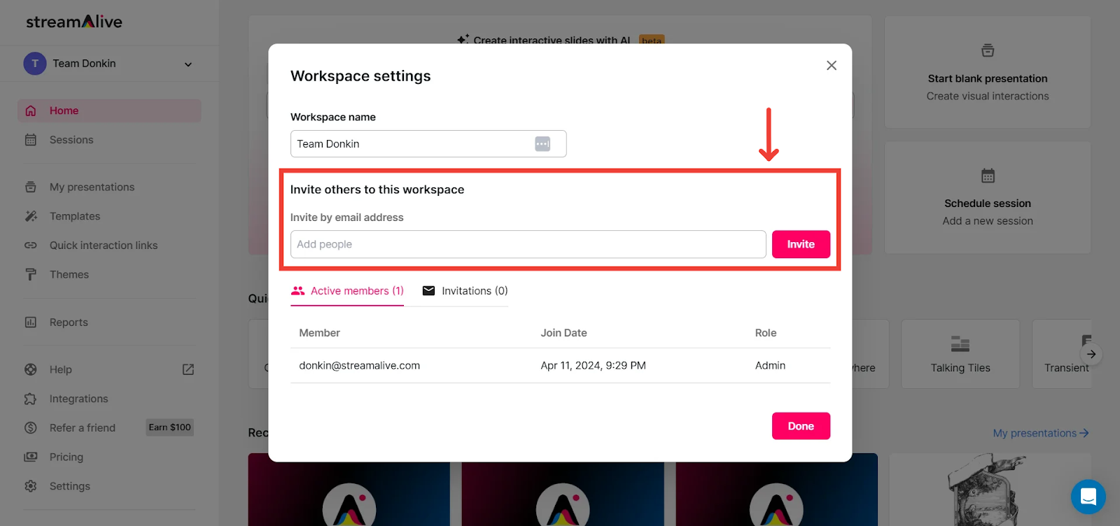Image resolution: width=1120 pixels, height=526 pixels.
Task: Select the Themes paint roller icon
Action: click(31, 274)
